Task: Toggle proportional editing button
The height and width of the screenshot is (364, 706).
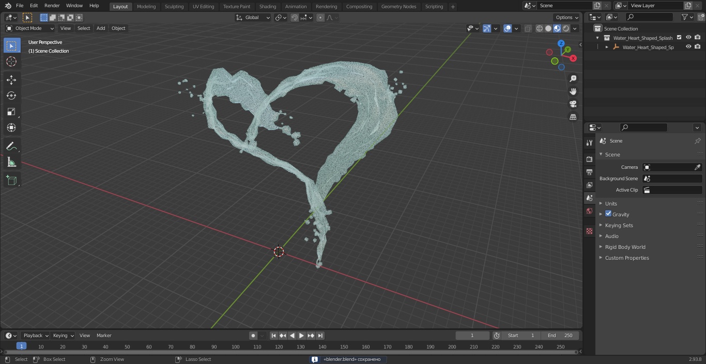Action: point(320,18)
